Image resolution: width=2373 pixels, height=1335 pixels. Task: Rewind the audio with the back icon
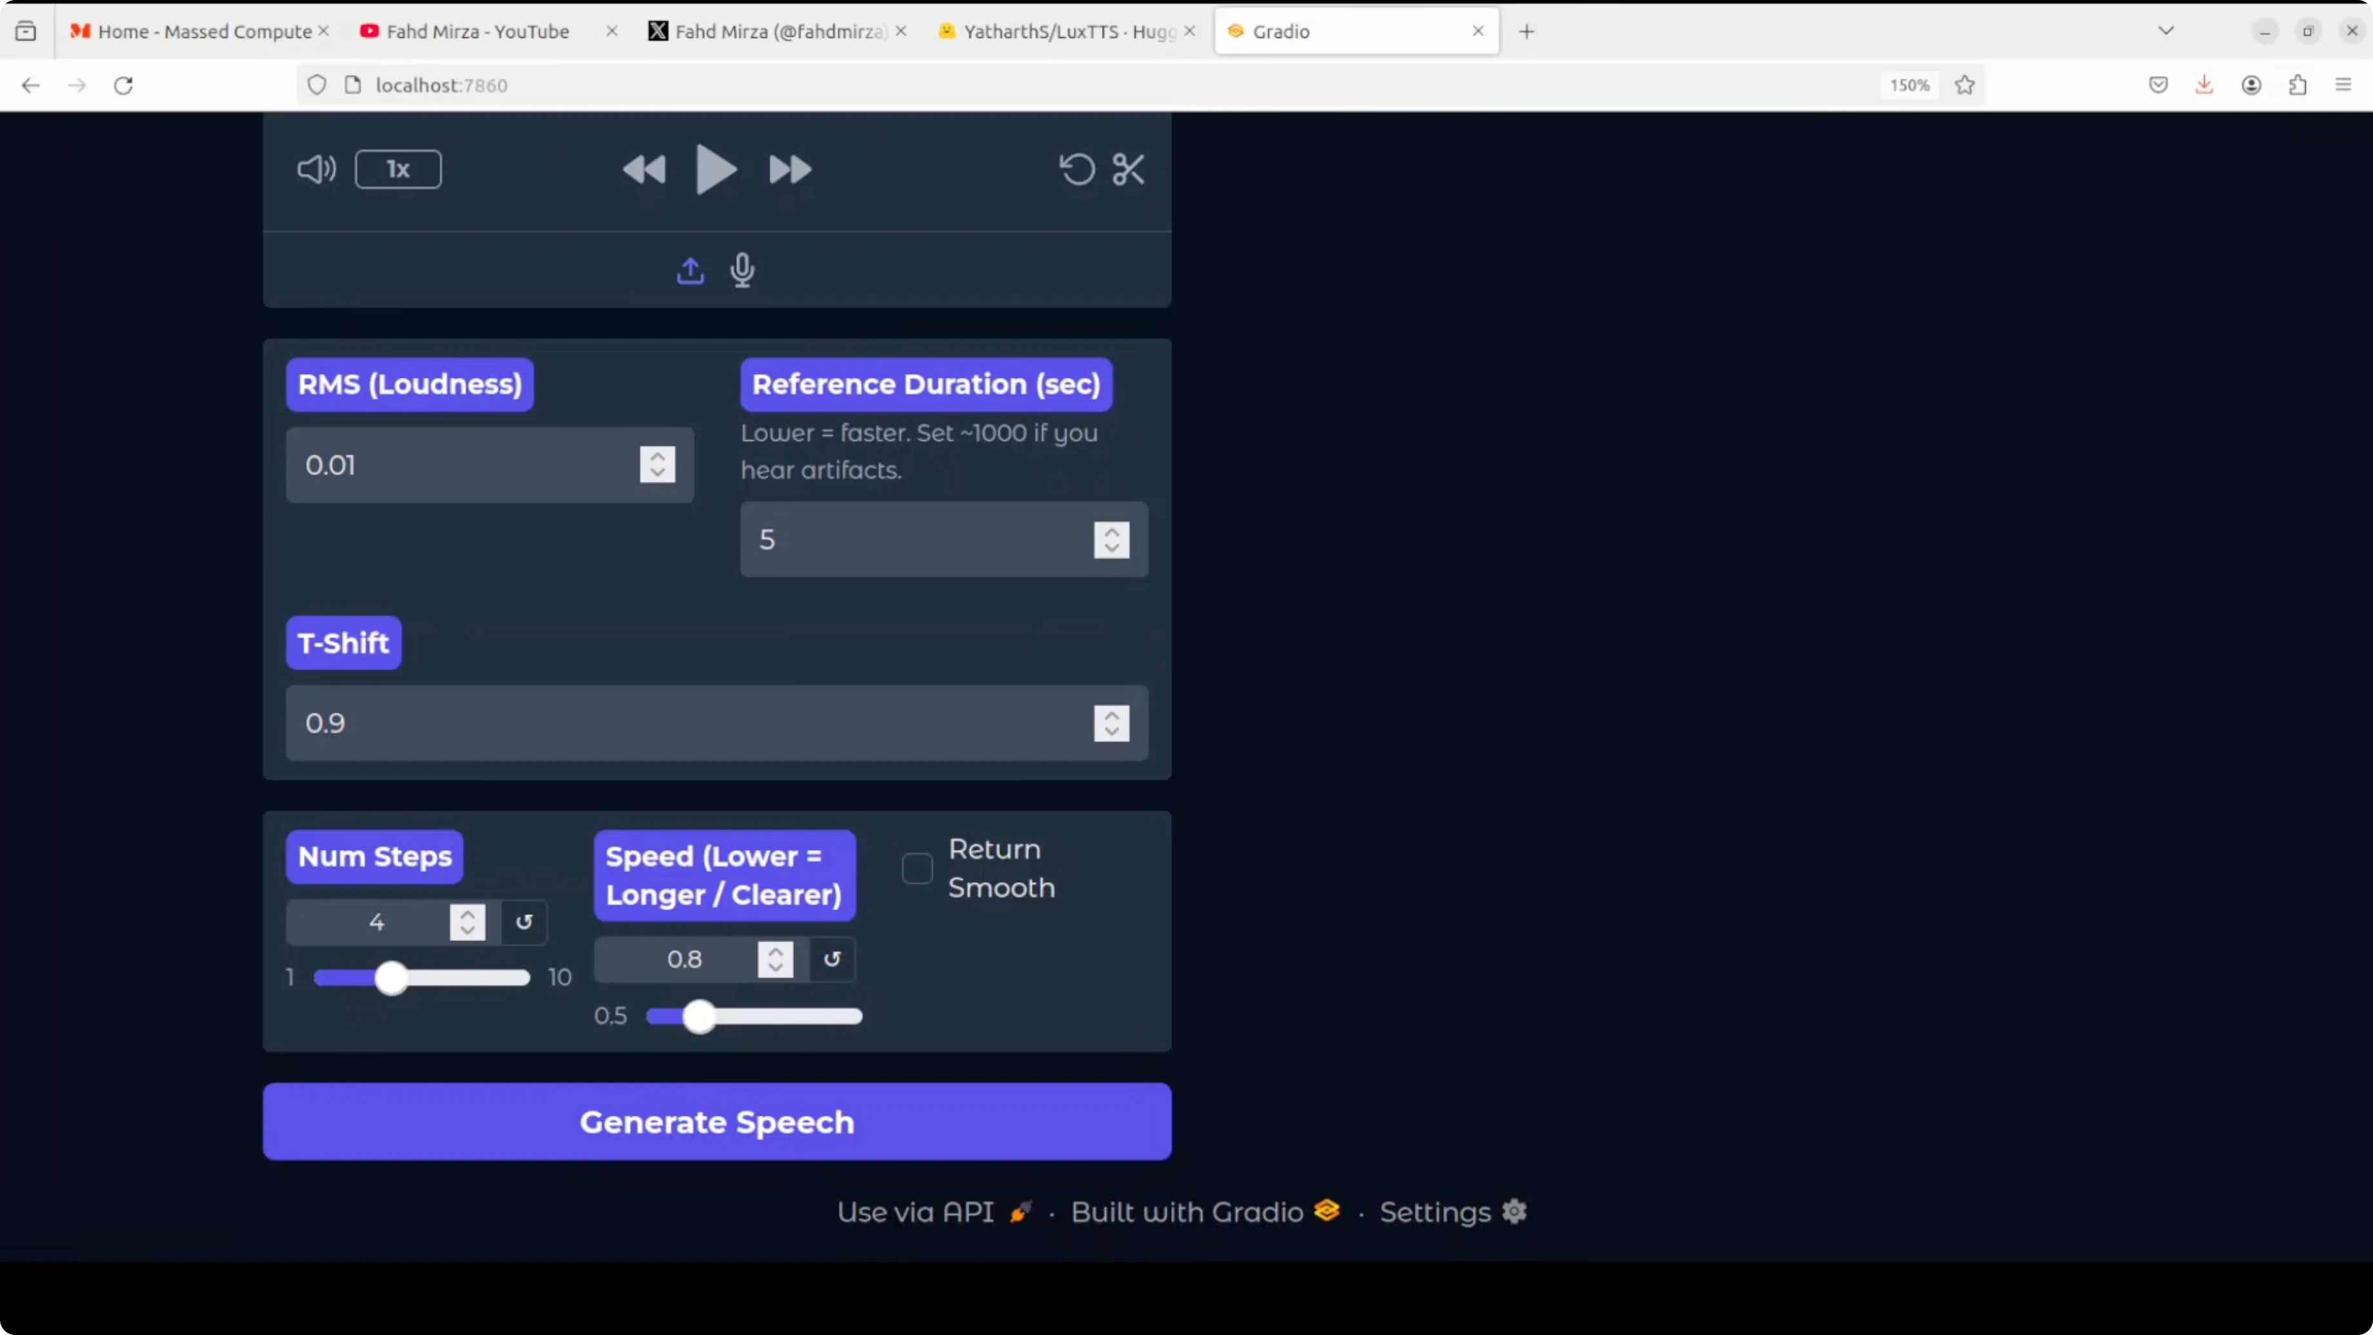pos(643,170)
